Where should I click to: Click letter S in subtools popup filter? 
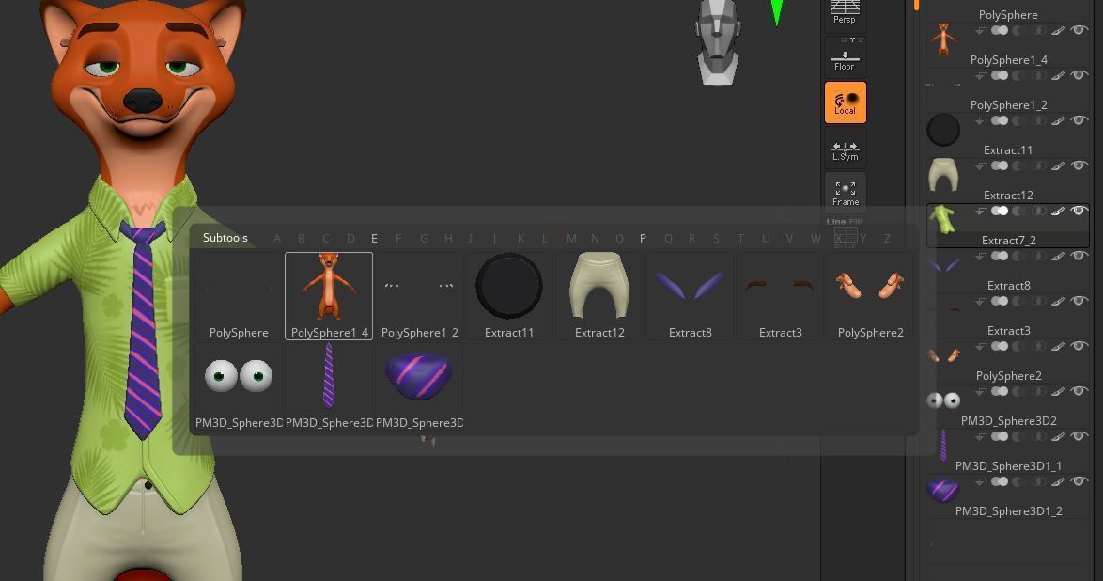click(716, 239)
